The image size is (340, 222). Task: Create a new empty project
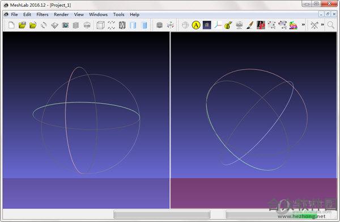11,25
